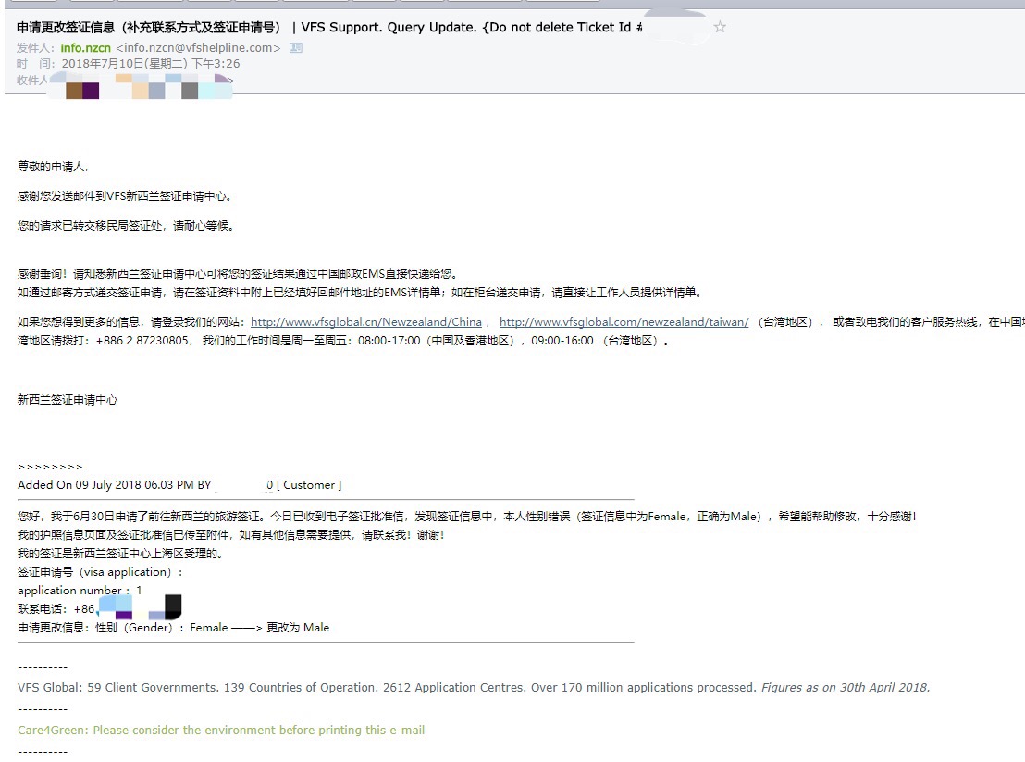Open the sender contact card icon

(296, 47)
